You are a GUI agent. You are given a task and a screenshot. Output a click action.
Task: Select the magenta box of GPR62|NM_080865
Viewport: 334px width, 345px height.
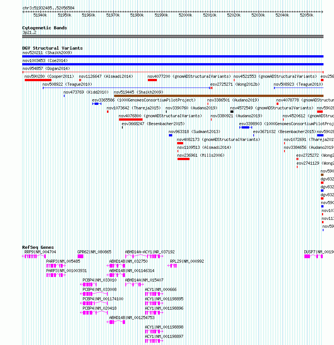pos(80,257)
